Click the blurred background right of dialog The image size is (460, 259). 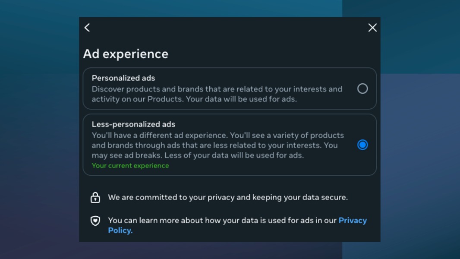click(x=421, y=129)
